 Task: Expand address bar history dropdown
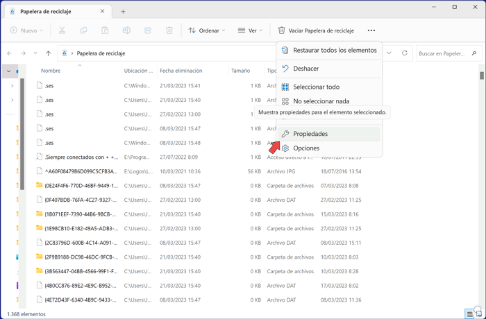389,53
